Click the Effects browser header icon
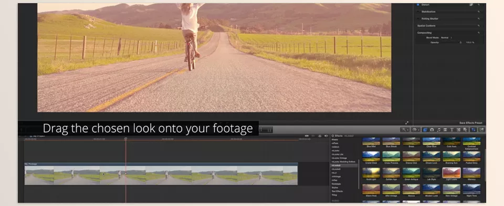The image size is (504, 206). [333, 136]
